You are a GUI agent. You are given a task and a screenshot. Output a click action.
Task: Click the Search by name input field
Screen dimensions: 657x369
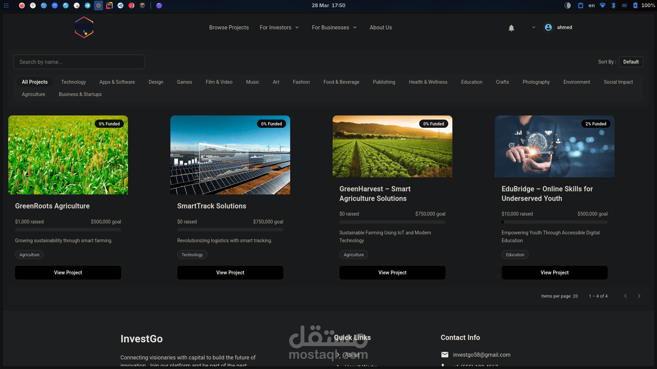coord(79,62)
